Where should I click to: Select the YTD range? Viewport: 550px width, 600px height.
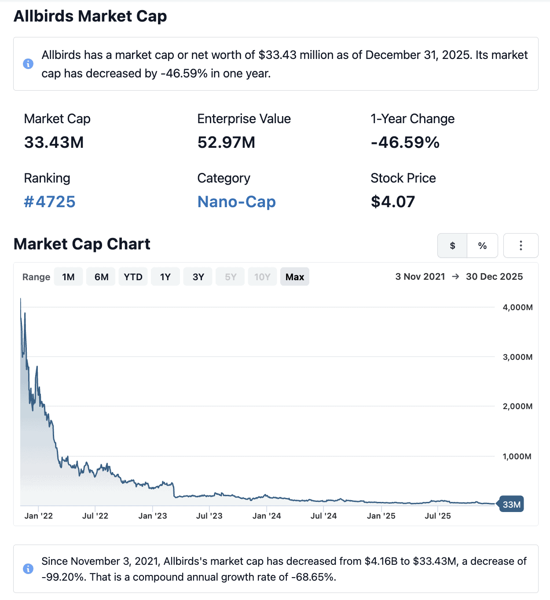[133, 277]
